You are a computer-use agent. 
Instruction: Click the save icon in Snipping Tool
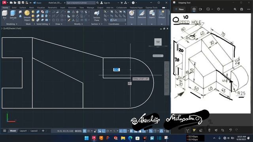click(x=242, y=9)
